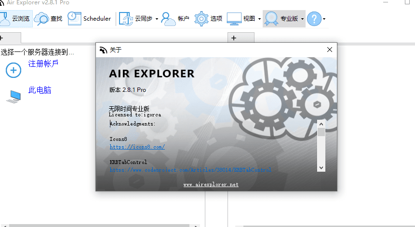Click the acknowledgments scrollbar thumb
This screenshot has height=227, width=415.
click(321, 132)
